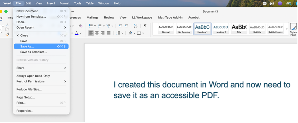Open the LL Workspace ribbon tab
The width and height of the screenshot is (298, 123).
(142, 18)
